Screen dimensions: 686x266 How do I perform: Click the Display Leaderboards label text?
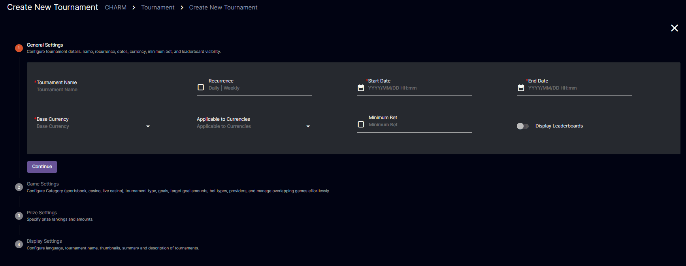point(559,126)
